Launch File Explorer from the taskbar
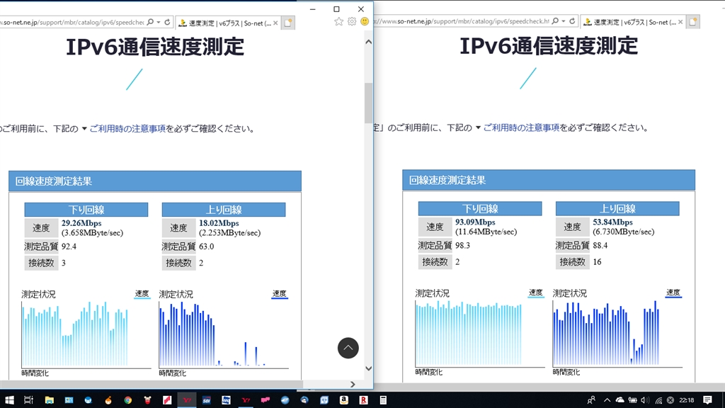 click(x=49, y=400)
